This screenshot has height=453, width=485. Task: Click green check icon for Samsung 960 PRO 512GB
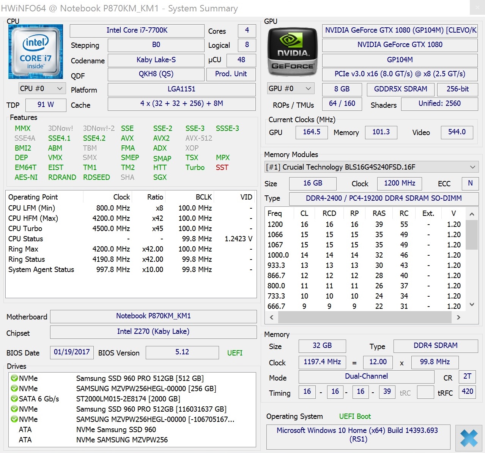click(x=14, y=378)
